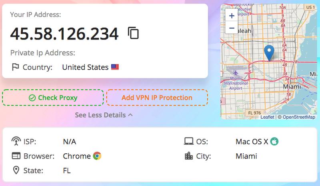Viewport: 320px width, 186px height.
Task: Click the Miami airport symbol on map
Action: [x=236, y=73]
